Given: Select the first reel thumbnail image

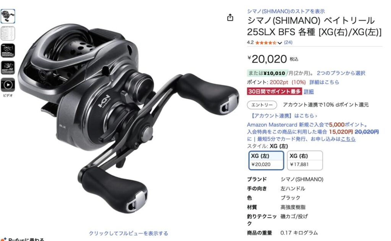Looking at the screenshot, I should click(8, 16).
